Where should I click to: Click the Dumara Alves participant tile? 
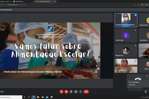click(144, 20)
